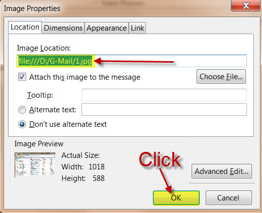Click the Alternate text input field
Image resolution: width=262 pixels, height=213 pixels.
(x=164, y=110)
